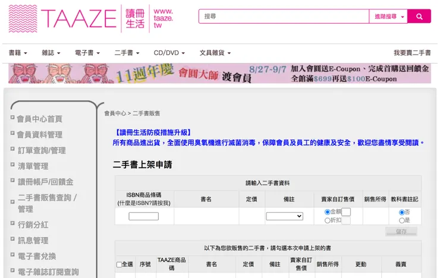
Task: Click the TAAZE wave logo
Action: point(23,19)
